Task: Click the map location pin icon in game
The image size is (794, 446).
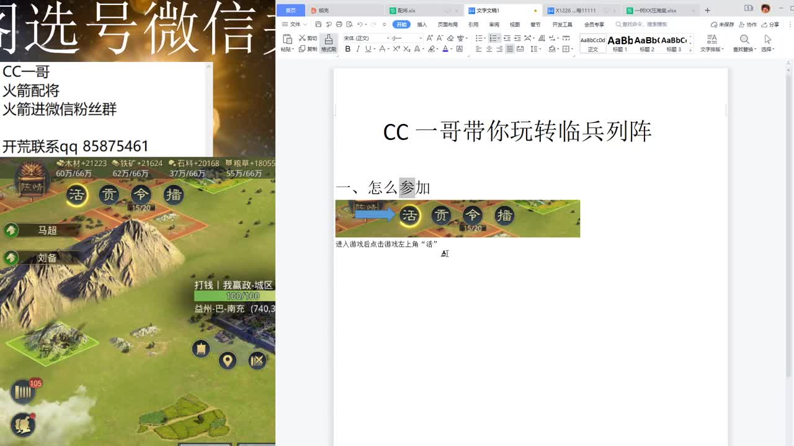Action: (228, 360)
